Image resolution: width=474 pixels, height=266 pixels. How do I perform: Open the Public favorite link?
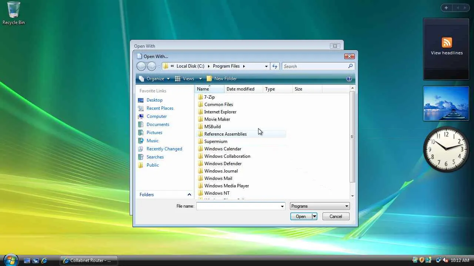[x=153, y=165]
